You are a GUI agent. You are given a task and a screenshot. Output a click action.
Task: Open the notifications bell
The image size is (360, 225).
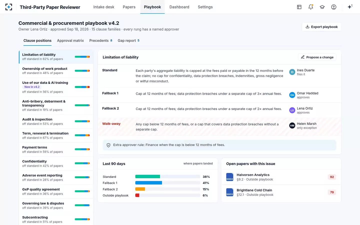(311, 7)
